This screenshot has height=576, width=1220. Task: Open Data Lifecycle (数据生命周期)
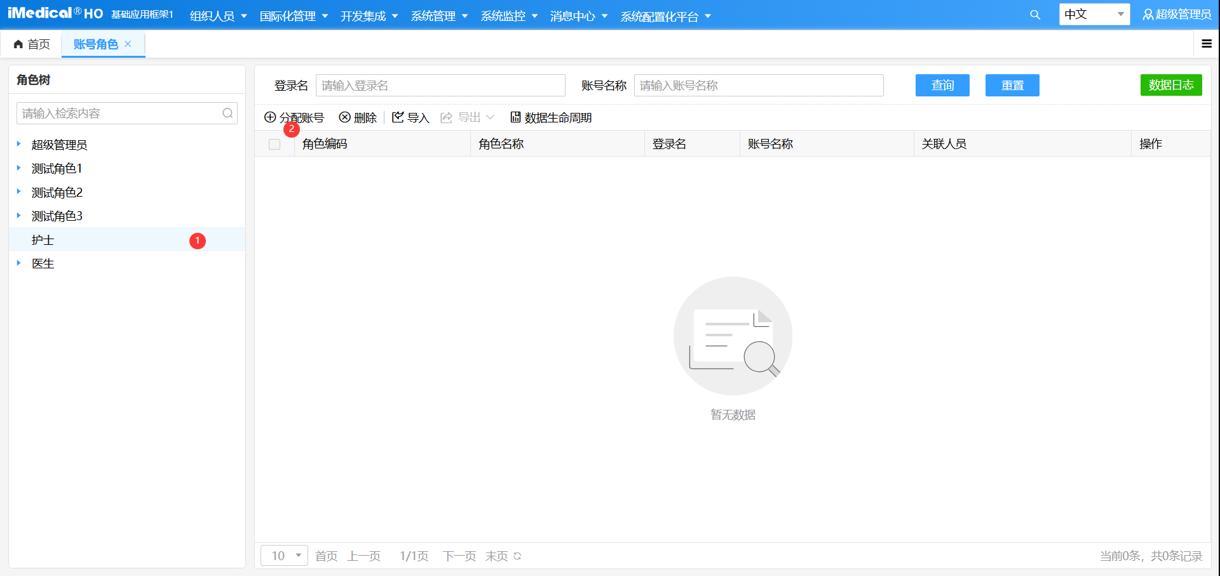coord(551,117)
